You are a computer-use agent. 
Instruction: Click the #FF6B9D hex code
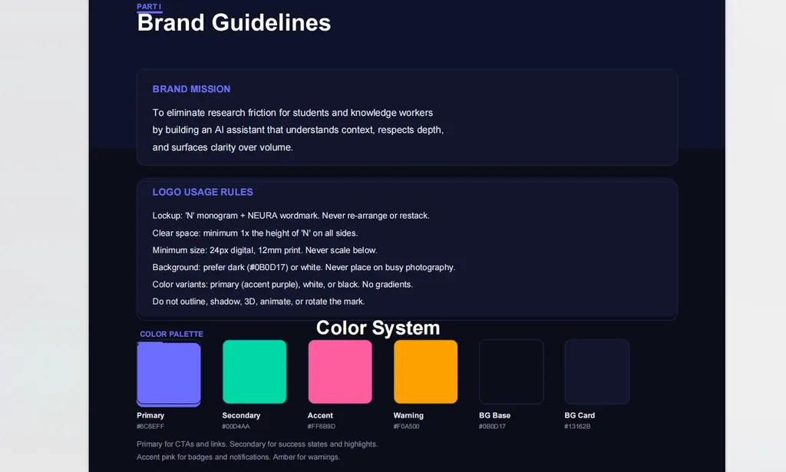pyautogui.click(x=322, y=427)
